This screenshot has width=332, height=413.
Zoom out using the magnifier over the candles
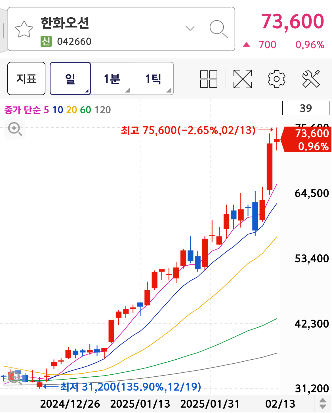pos(14,378)
